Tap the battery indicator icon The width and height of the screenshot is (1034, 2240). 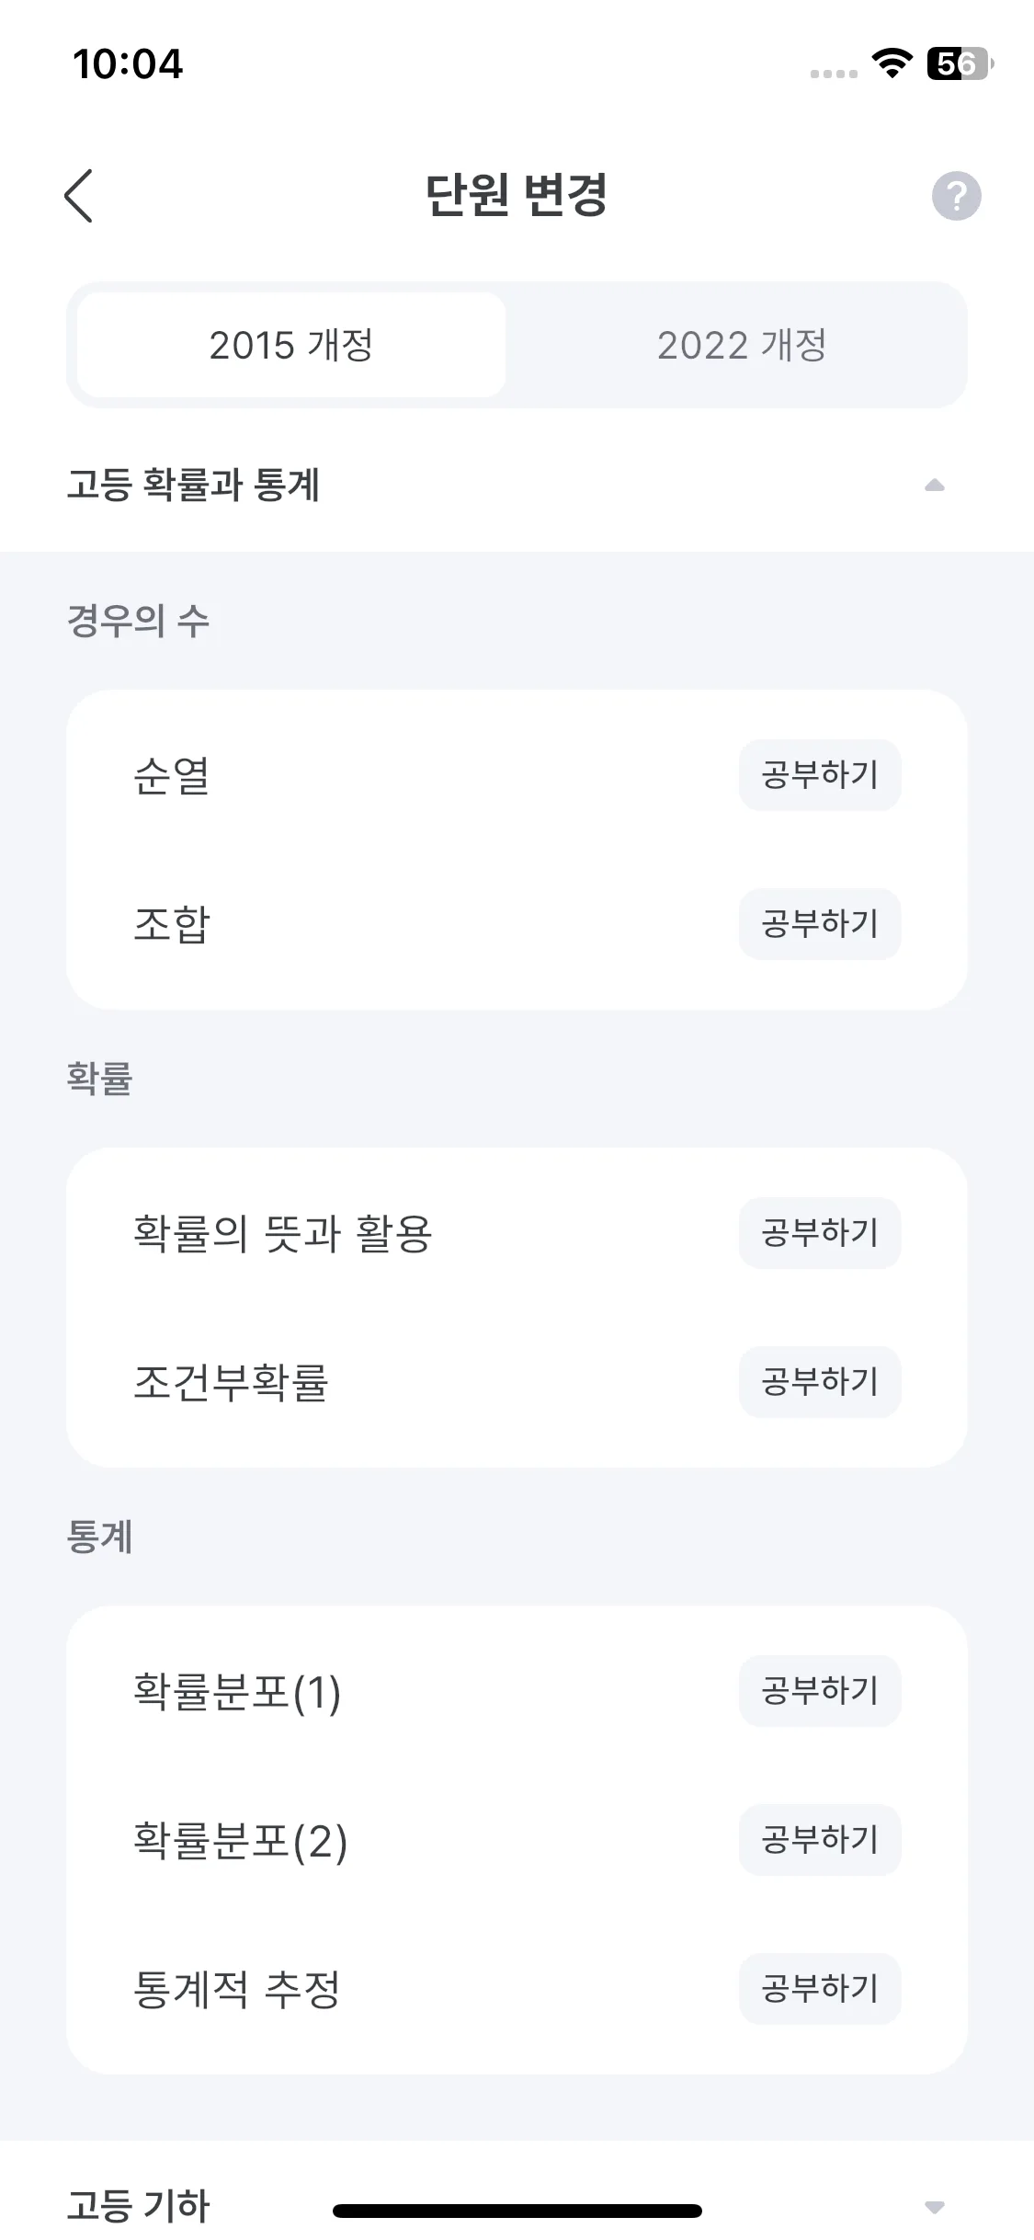pos(960,63)
